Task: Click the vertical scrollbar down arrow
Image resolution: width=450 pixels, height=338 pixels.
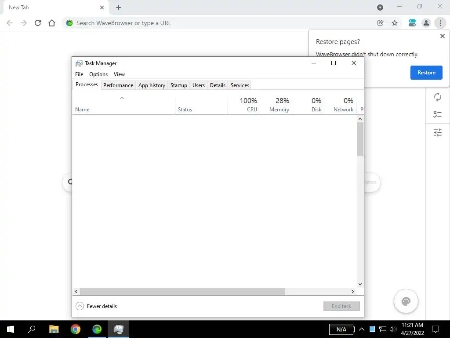Action: [360, 284]
